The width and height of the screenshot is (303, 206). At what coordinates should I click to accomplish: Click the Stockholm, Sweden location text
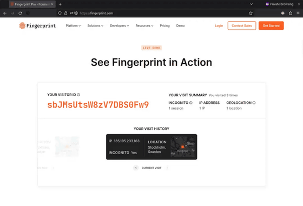click(157, 150)
